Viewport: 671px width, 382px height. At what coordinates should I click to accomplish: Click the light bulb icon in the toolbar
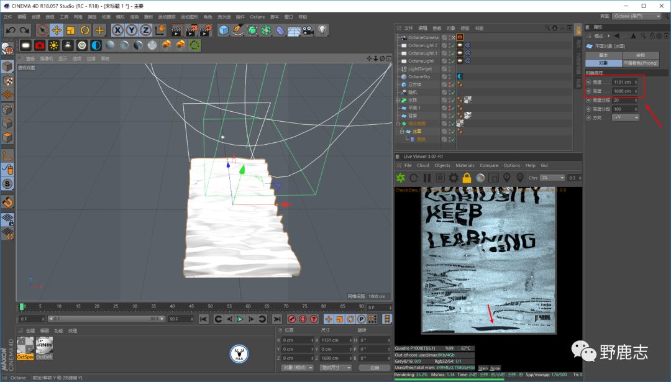click(x=322, y=30)
